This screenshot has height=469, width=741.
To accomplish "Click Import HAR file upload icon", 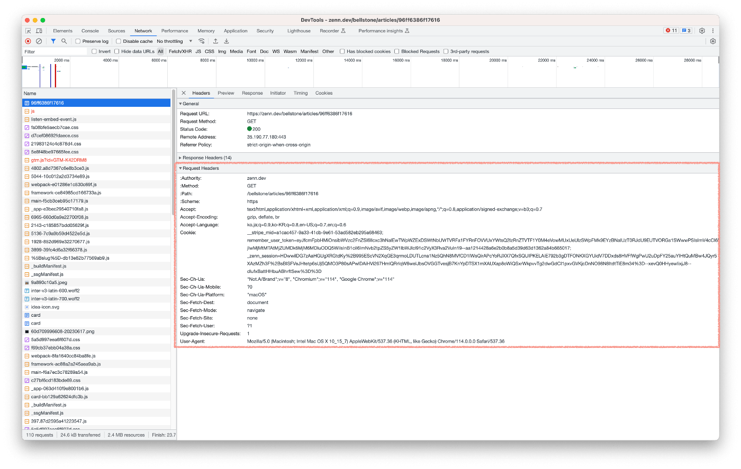I will pyautogui.click(x=215, y=41).
